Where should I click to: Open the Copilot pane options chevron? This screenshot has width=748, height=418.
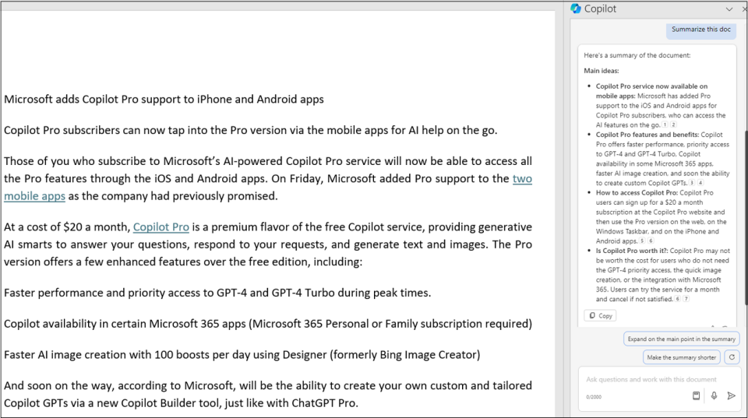pyautogui.click(x=729, y=9)
